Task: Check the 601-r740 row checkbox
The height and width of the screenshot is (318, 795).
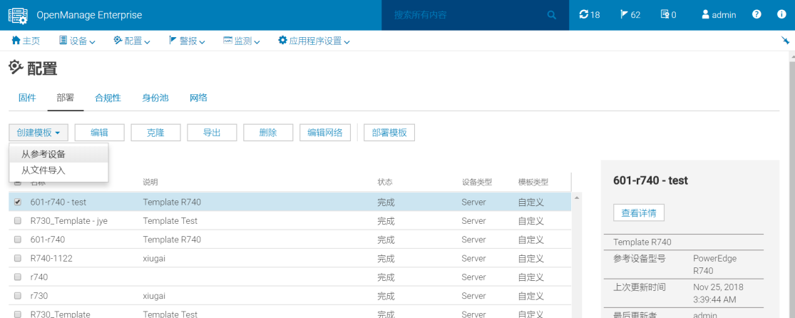Action: tap(18, 240)
